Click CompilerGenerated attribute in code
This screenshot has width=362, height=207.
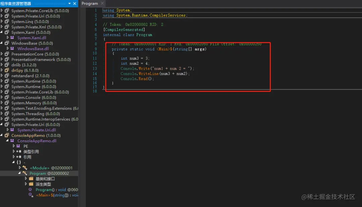[124, 29]
